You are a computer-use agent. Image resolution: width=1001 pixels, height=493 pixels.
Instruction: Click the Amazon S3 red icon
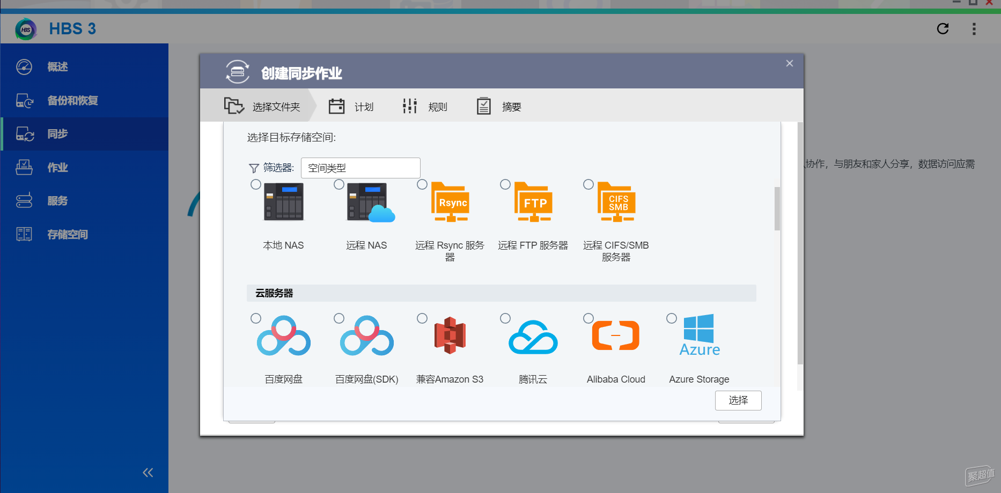(x=450, y=335)
